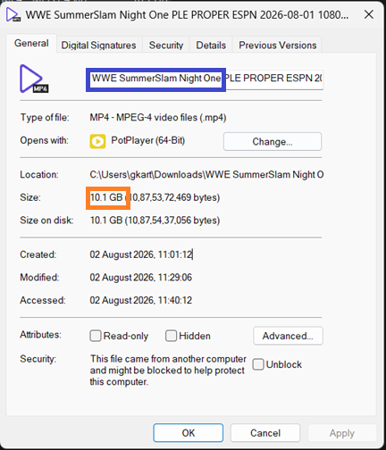Confirm with the OK button
The height and width of the screenshot is (450, 386).
(189, 433)
